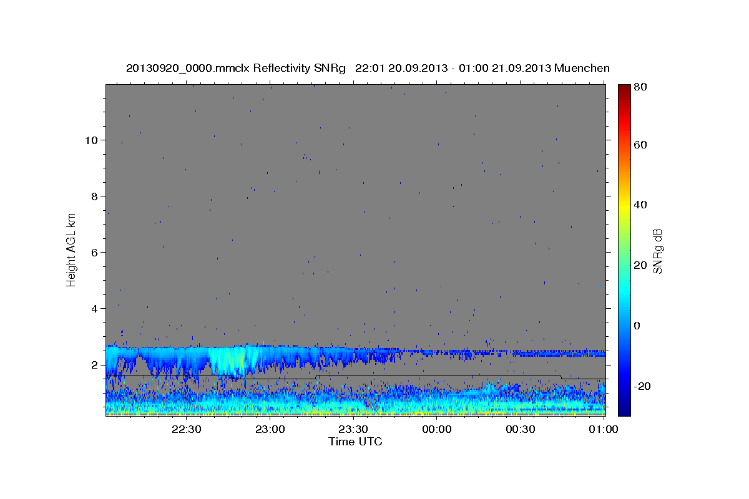Click the 23:00 time tick label
This screenshot has width=749, height=499.
[x=270, y=429]
